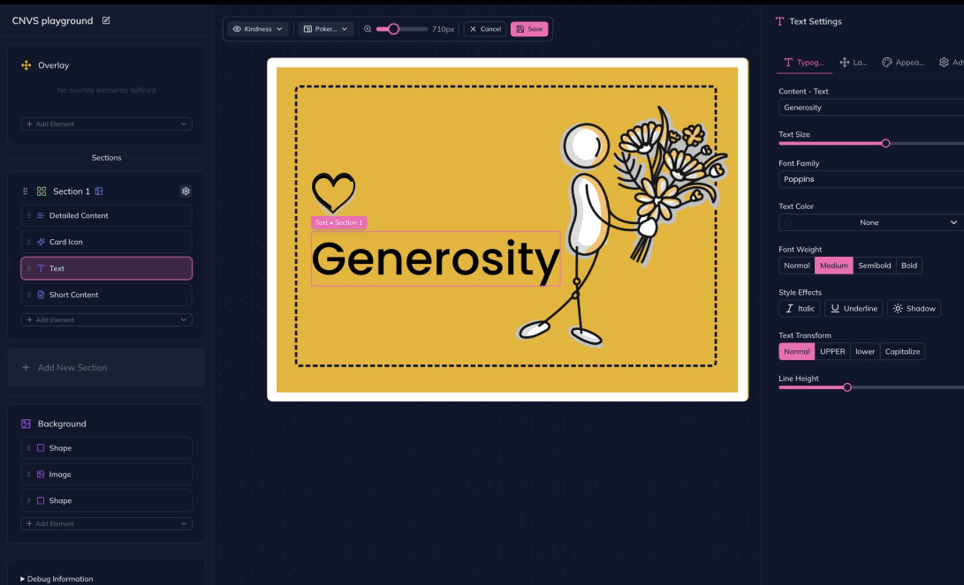Set Text Transform to UPPER
This screenshot has width=964, height=585.
click(x=831, y=351)
